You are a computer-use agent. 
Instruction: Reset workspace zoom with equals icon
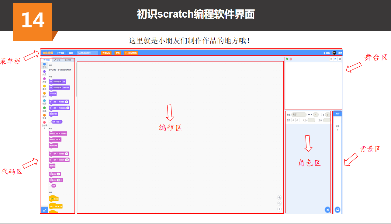[x=279, y=209]
